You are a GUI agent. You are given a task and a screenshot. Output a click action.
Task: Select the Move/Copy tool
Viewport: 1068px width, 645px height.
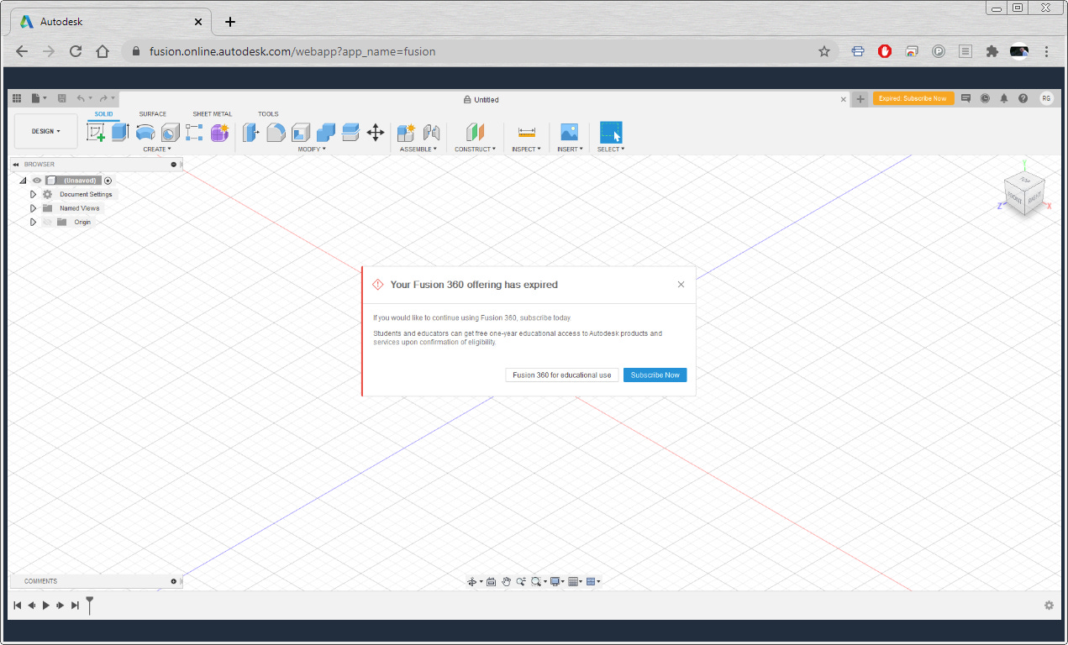[376, 133]
